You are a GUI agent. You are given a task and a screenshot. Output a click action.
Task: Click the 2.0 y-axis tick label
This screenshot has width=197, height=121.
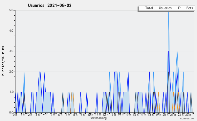[x=11, y=72]
